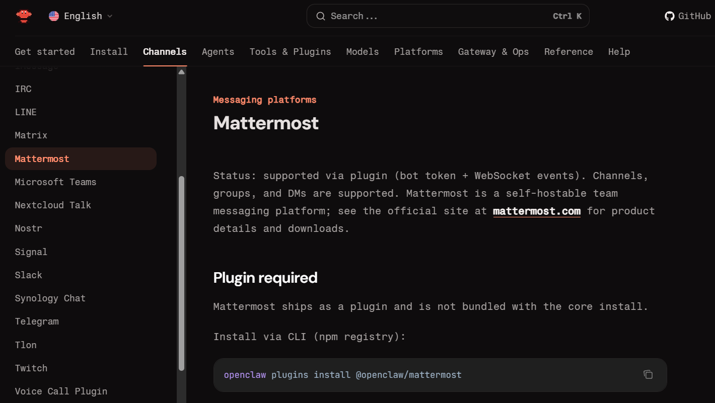Open the Agents tab

tap(218, 52)
